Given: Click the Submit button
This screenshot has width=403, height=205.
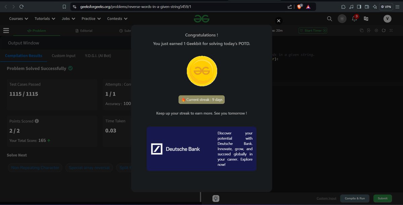Looking at the screenshot, I should [383, 198].
